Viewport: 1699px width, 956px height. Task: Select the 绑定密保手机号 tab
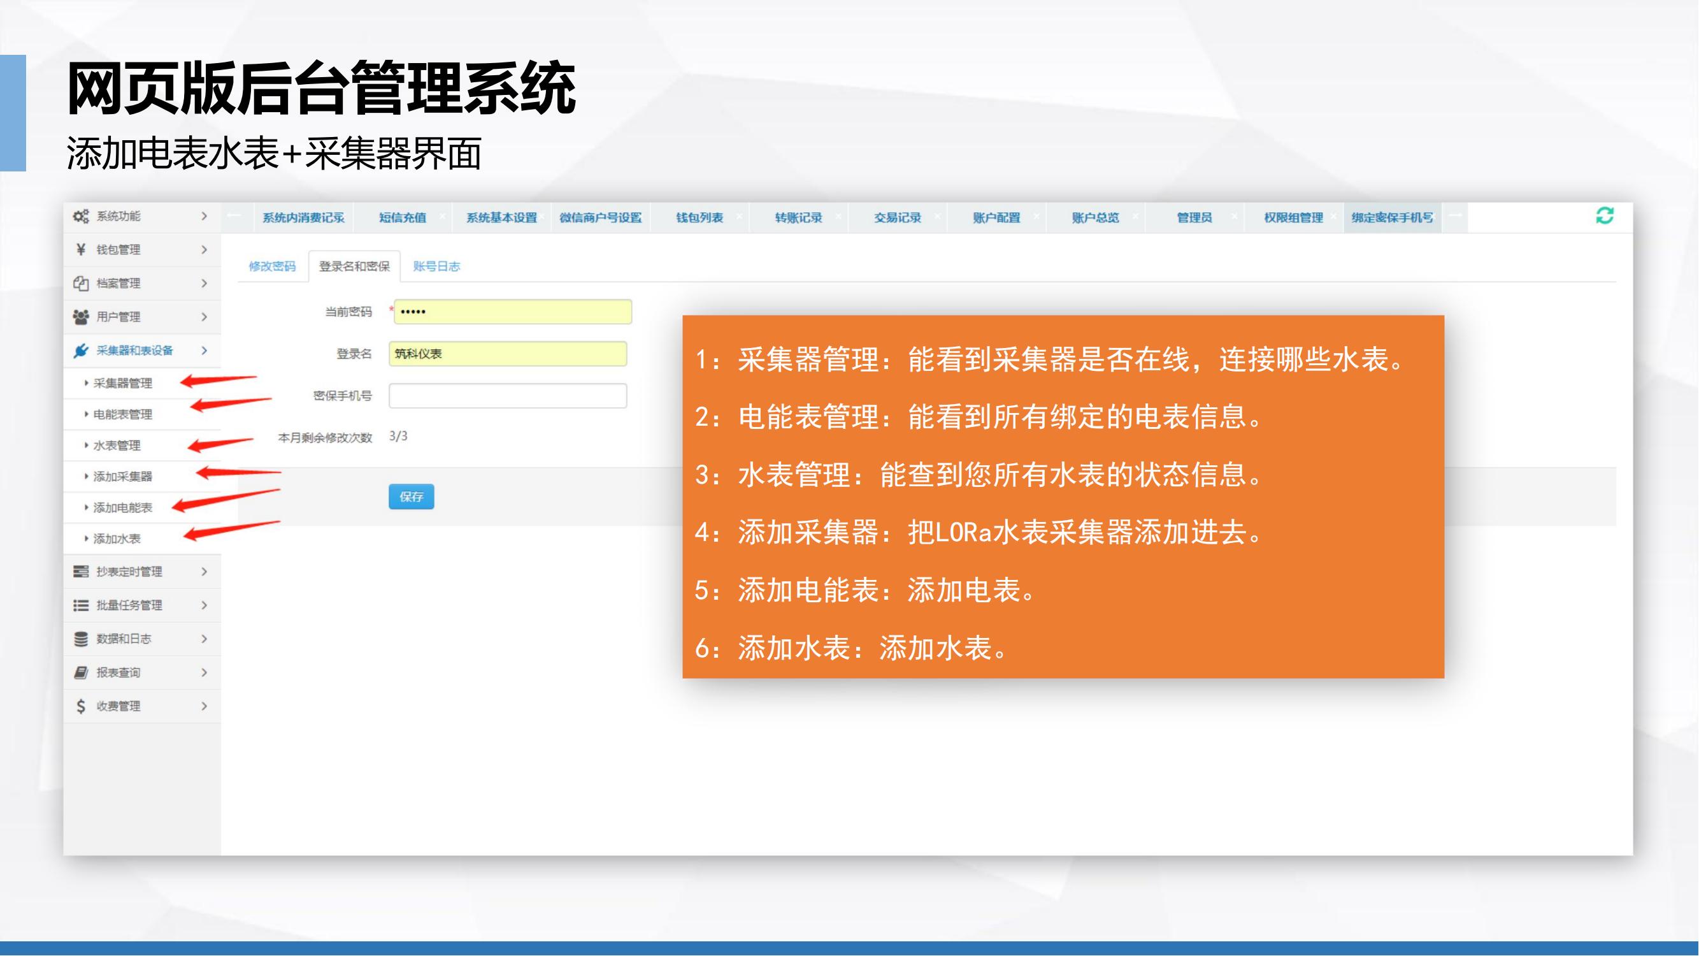click(x=1393, y=218)
